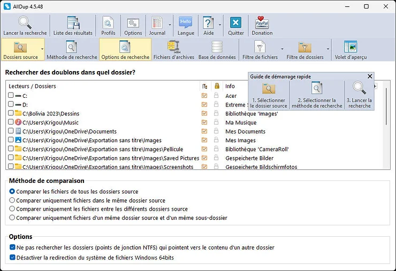Expand the Filtre de fichiers dropdown arrow
This screenshot has width=396, height=271.
pyautogui.click(x=282, y=49)
